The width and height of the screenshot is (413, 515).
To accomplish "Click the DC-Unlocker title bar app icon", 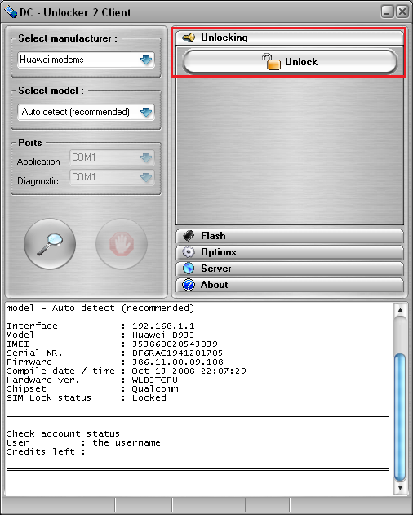I will [11, 12].
